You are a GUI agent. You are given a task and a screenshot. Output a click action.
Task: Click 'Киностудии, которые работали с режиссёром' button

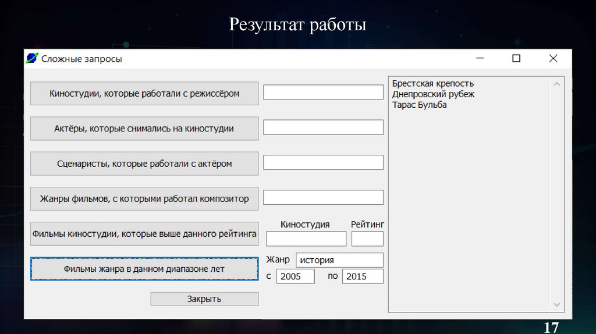click(144, 93)
